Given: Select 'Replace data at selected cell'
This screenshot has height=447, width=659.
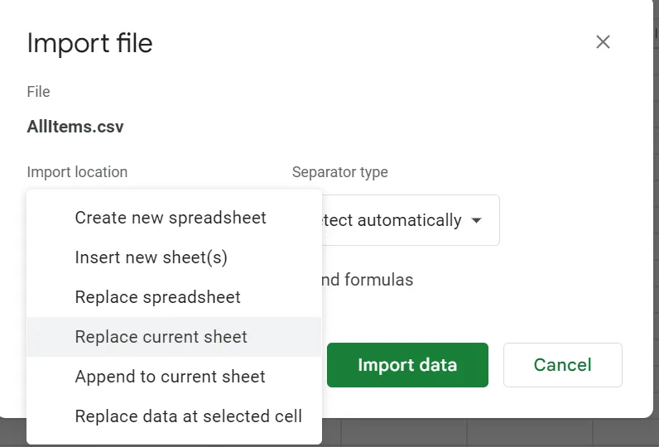Looking at the screenshot, I should coord(188,416).
